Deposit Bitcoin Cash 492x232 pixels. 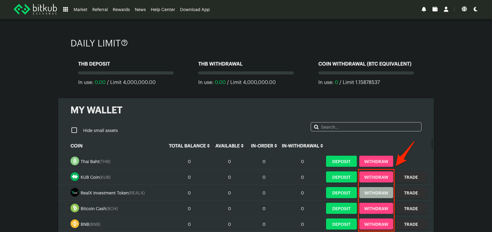tap(341, 208)
